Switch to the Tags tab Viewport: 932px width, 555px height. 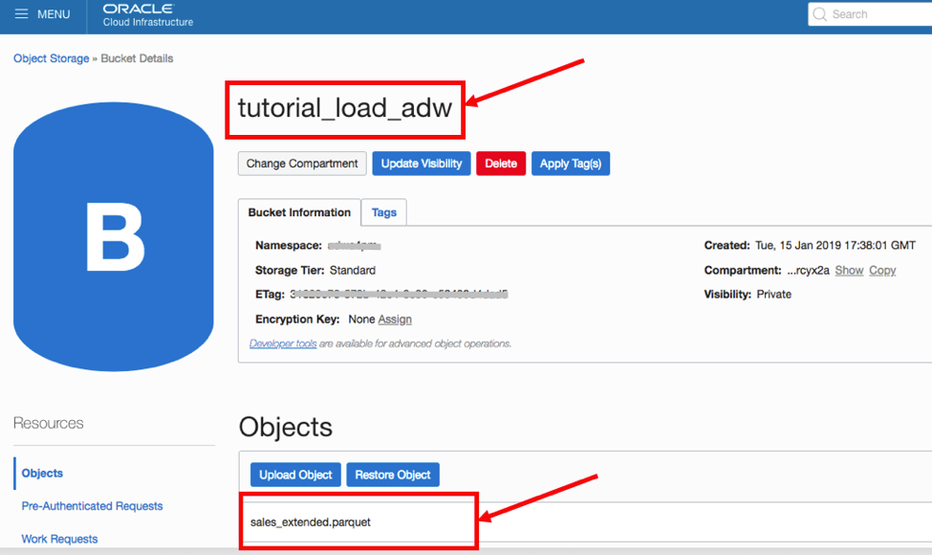[x=383, y=211]
